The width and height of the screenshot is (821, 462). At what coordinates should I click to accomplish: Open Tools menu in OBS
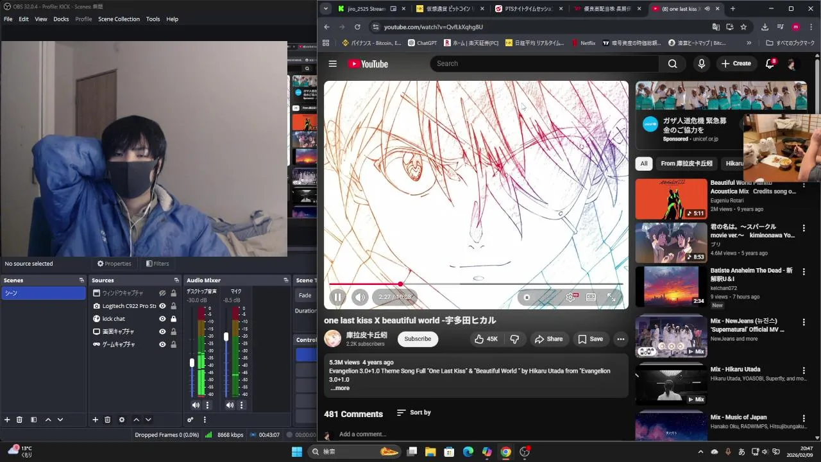[153, 19]
